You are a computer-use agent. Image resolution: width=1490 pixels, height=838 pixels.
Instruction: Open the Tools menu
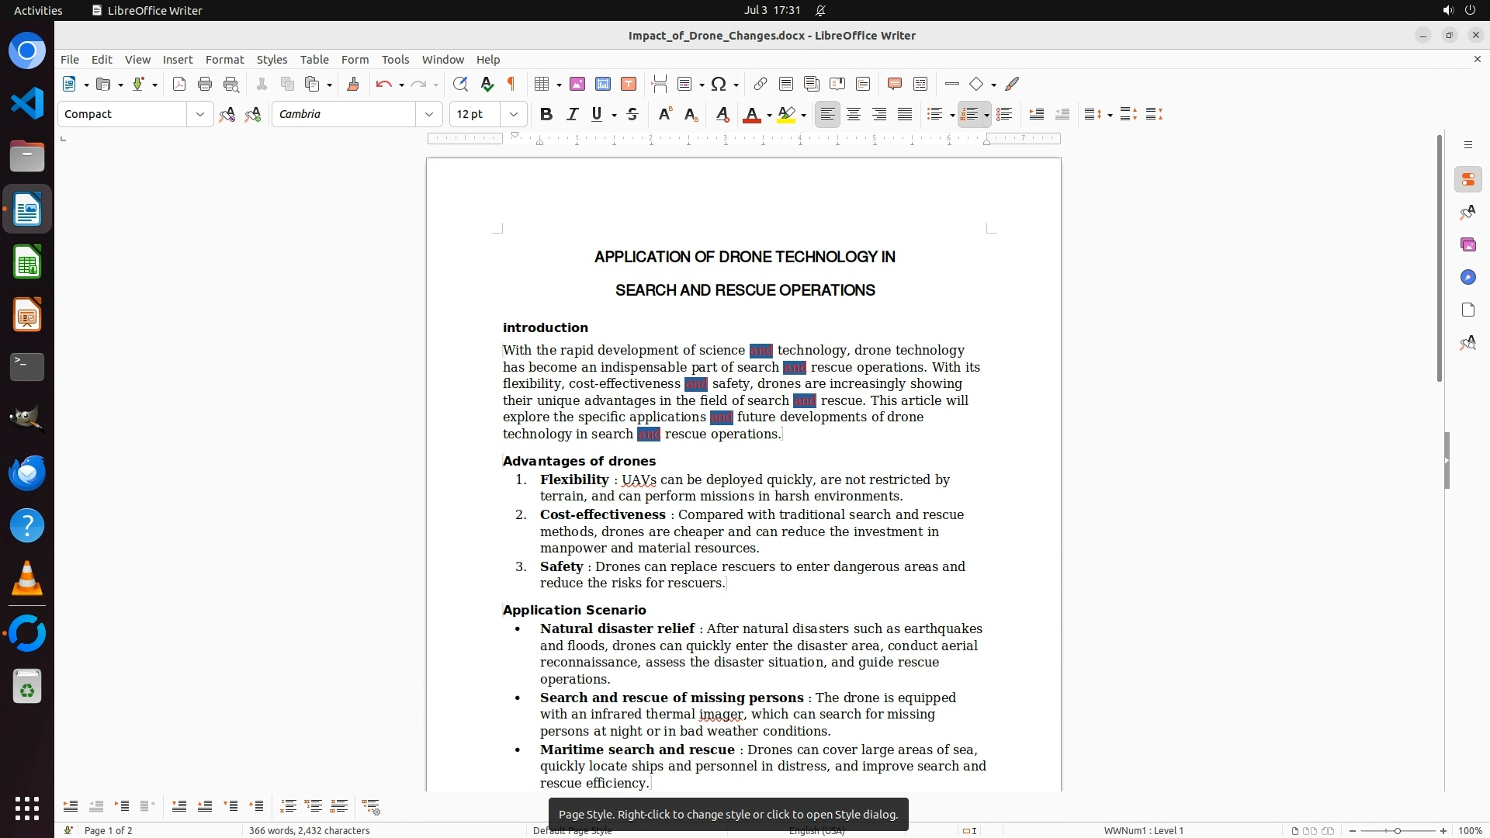pos(395,60)
